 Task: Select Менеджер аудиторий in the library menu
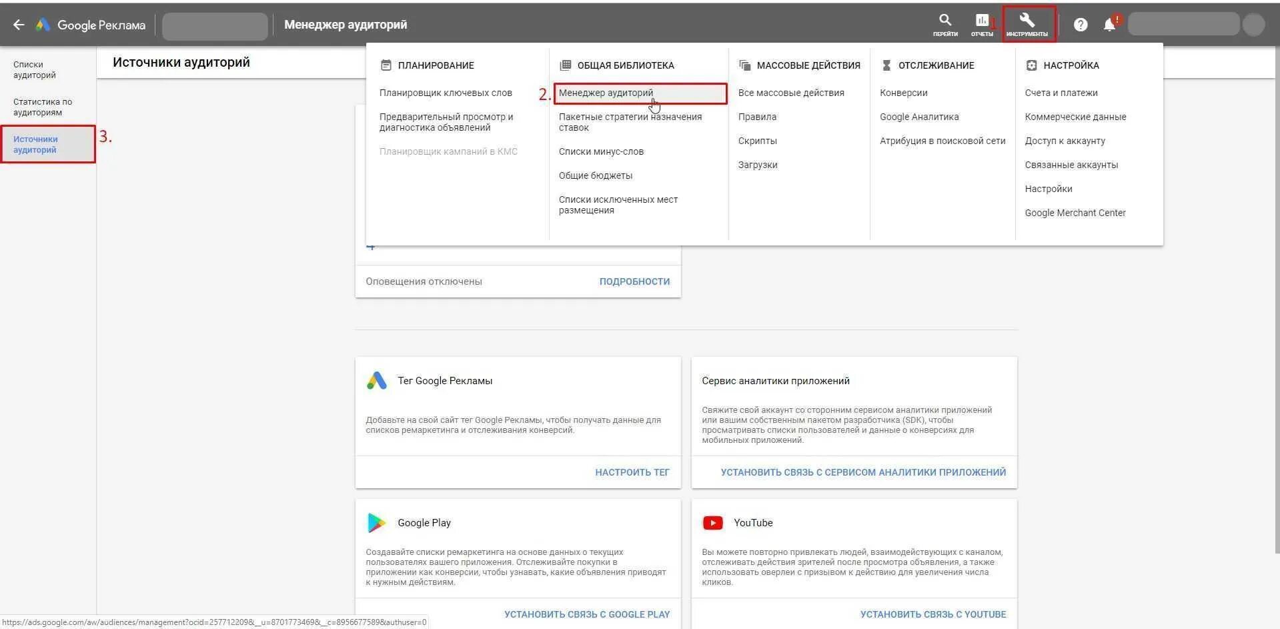tap(640, 93)
